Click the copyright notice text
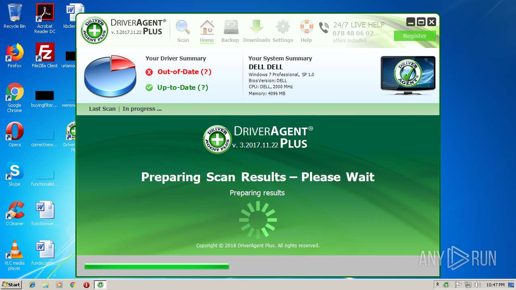This screenshot has width=516, height=290. (258, 245)
